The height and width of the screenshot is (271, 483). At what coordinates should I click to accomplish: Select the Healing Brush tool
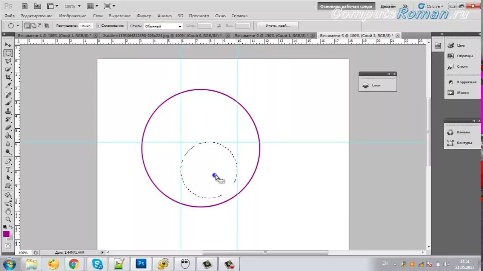tap(8, 95)
